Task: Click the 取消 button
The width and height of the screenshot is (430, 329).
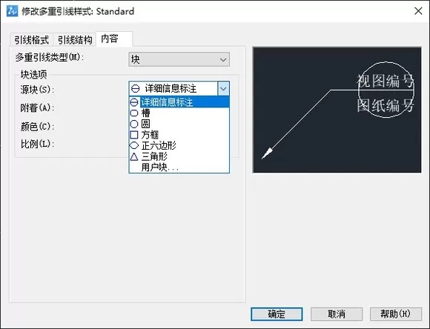Action: click(x=337, y=314)
